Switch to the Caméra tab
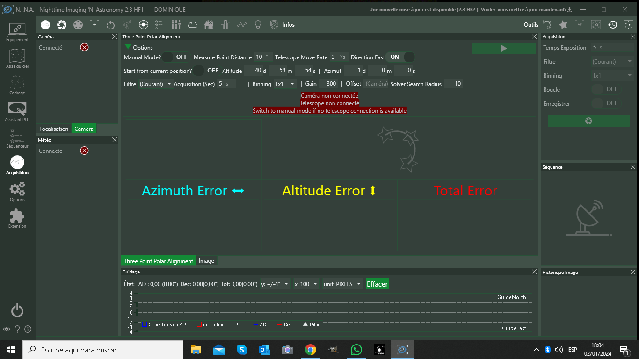The width and height of the screenshot is (639, 359). pyautogui.click(x=84, y=129)
